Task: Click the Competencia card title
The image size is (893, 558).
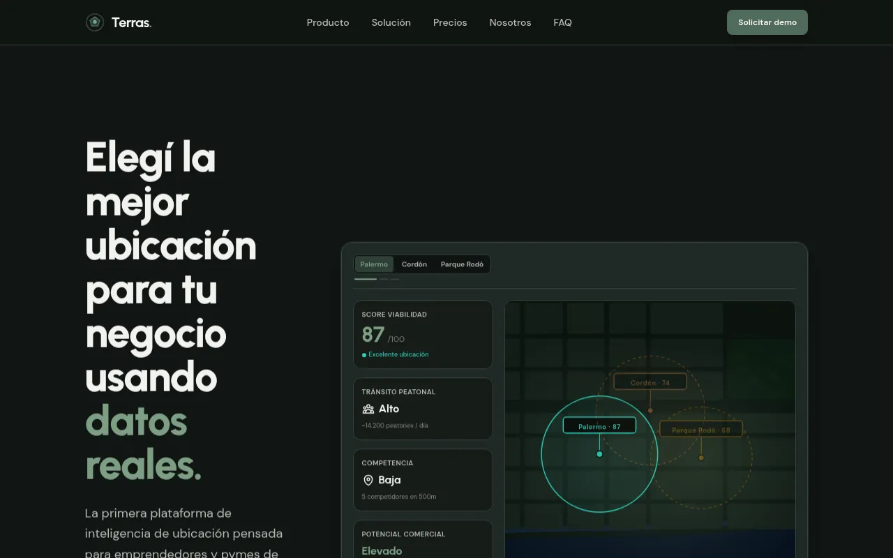Action: click(387, 463)
